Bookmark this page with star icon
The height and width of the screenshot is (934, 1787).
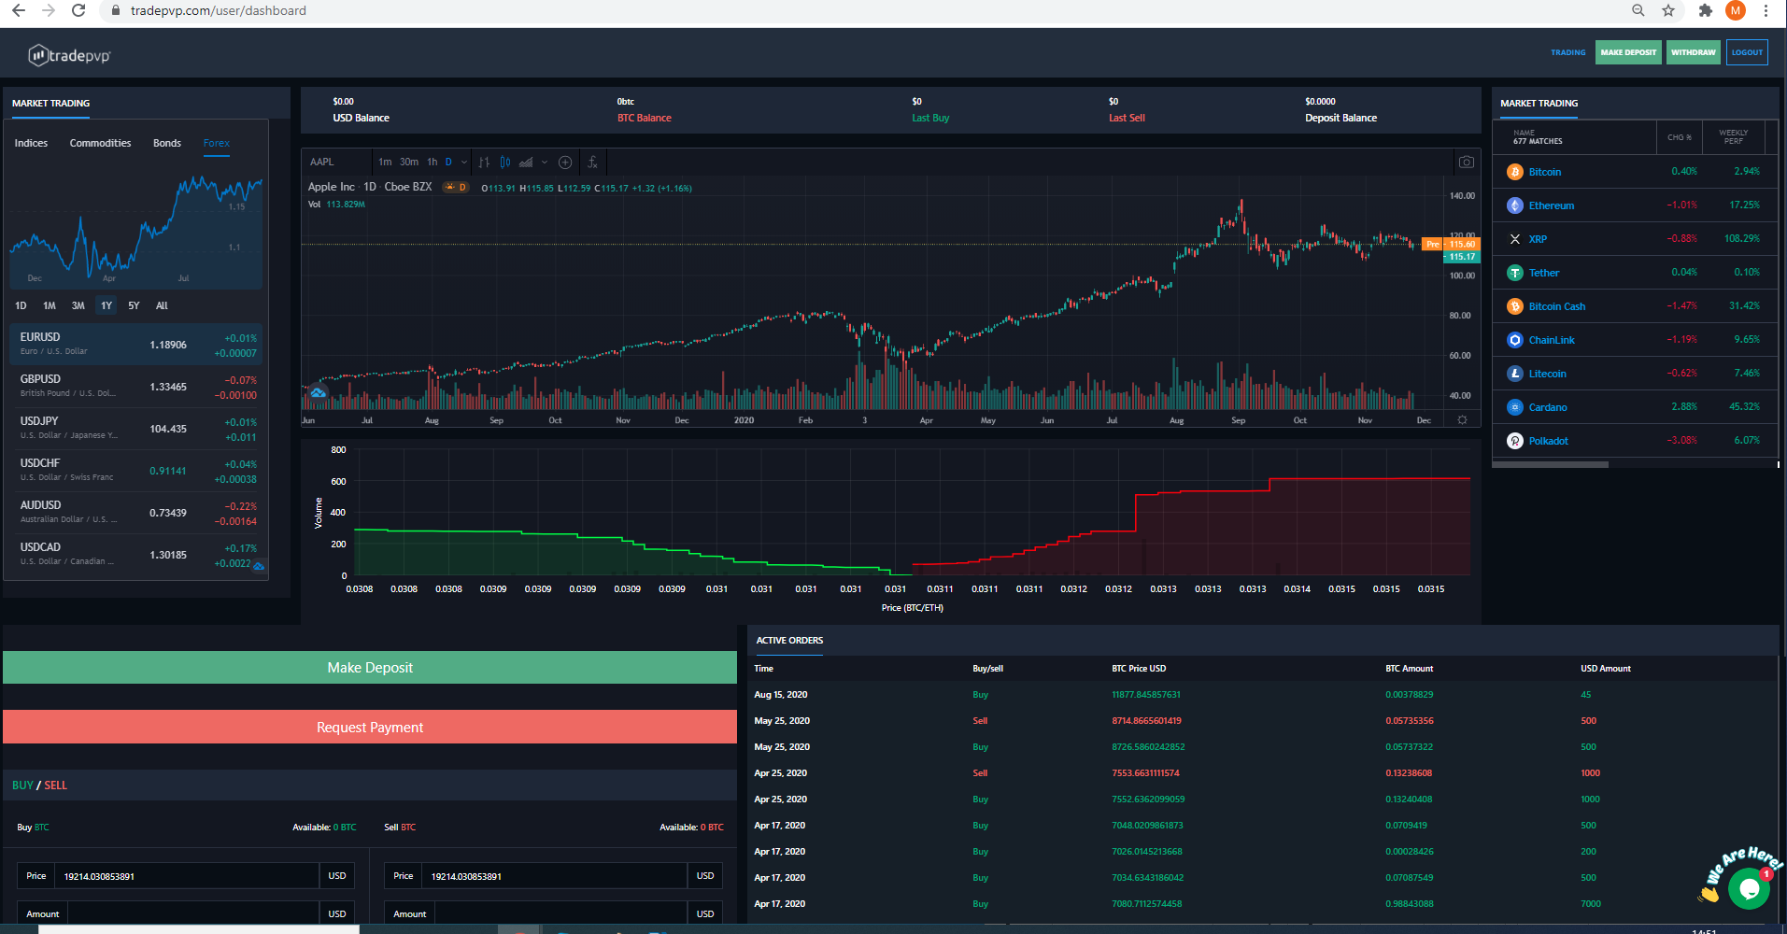pos(1668,10)
